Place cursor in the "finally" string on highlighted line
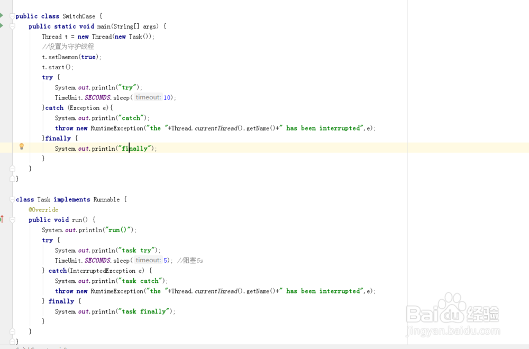529x349 pixels. click(134, 149)
